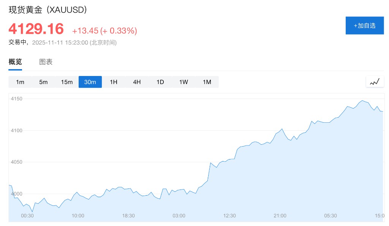Click the line chart type icon
Screen dimensions: 389x226
tap(375, 82)
